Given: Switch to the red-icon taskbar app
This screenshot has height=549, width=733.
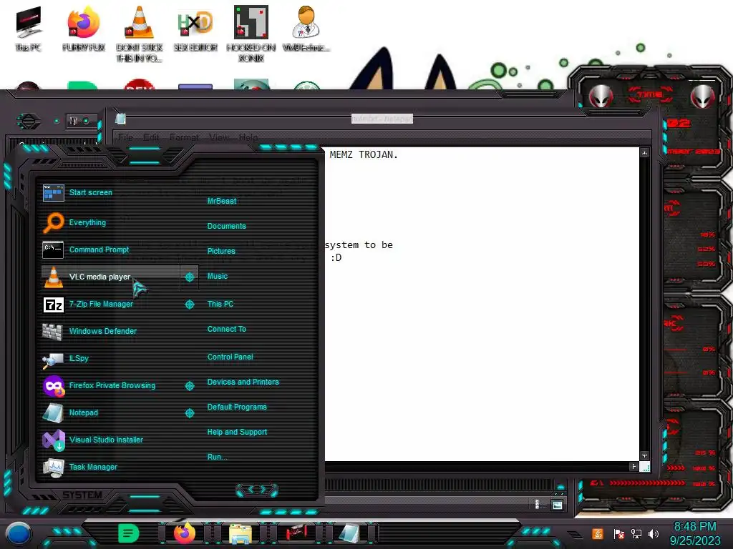Looking at the screenshot, I should point(296,533).
